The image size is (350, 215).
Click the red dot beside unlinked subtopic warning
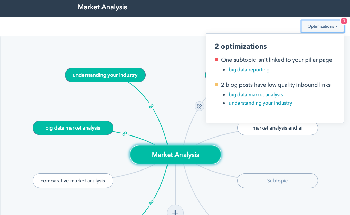click(x=217, y=60)
